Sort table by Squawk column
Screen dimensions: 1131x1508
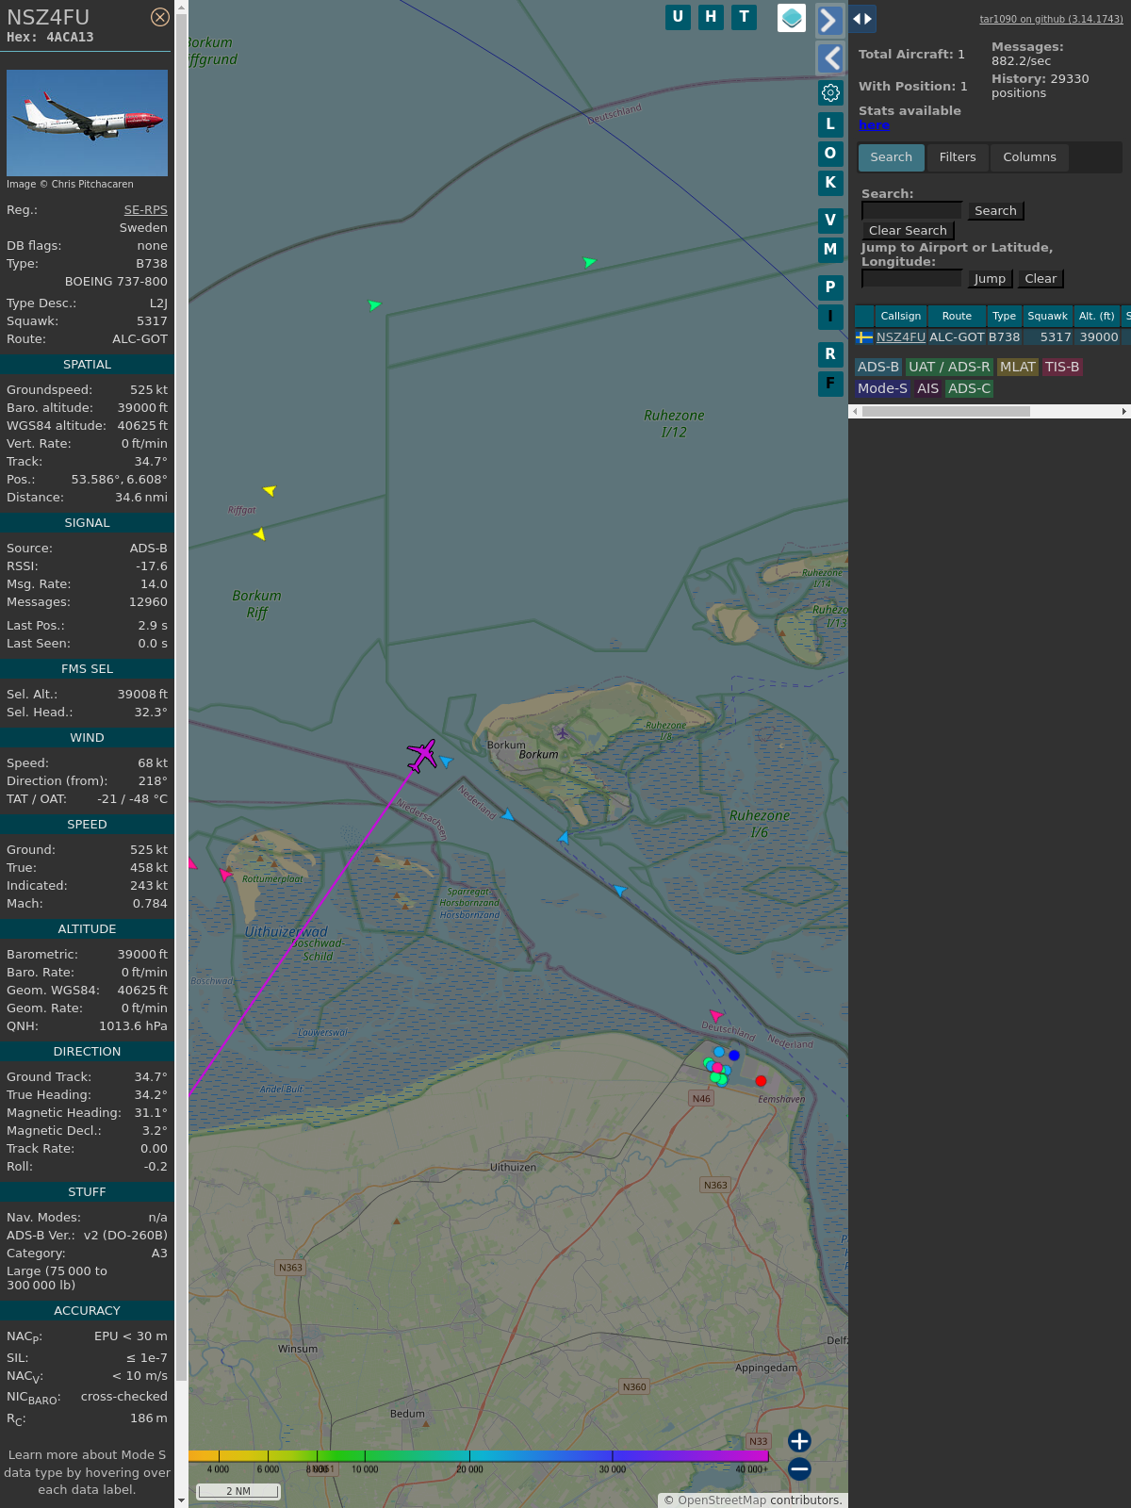pos(1047,316)
